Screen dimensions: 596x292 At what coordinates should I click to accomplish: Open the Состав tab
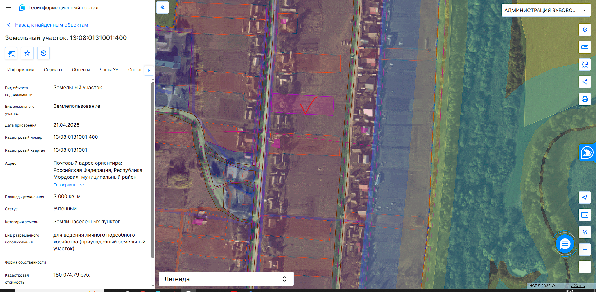point(135,70)
